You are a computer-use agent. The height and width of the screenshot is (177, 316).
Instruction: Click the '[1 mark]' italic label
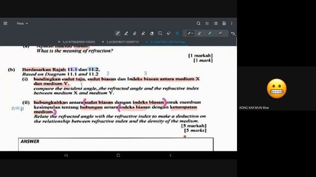203,60
